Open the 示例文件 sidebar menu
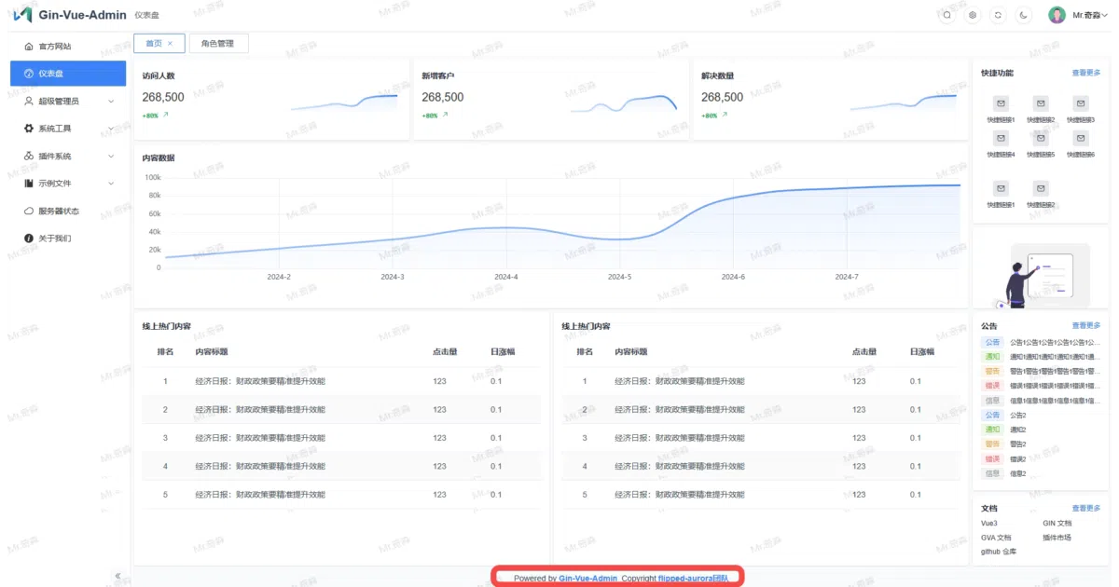Image resolution: width=1119 pixels, height=587 pixels. click(x=68, y=184)
